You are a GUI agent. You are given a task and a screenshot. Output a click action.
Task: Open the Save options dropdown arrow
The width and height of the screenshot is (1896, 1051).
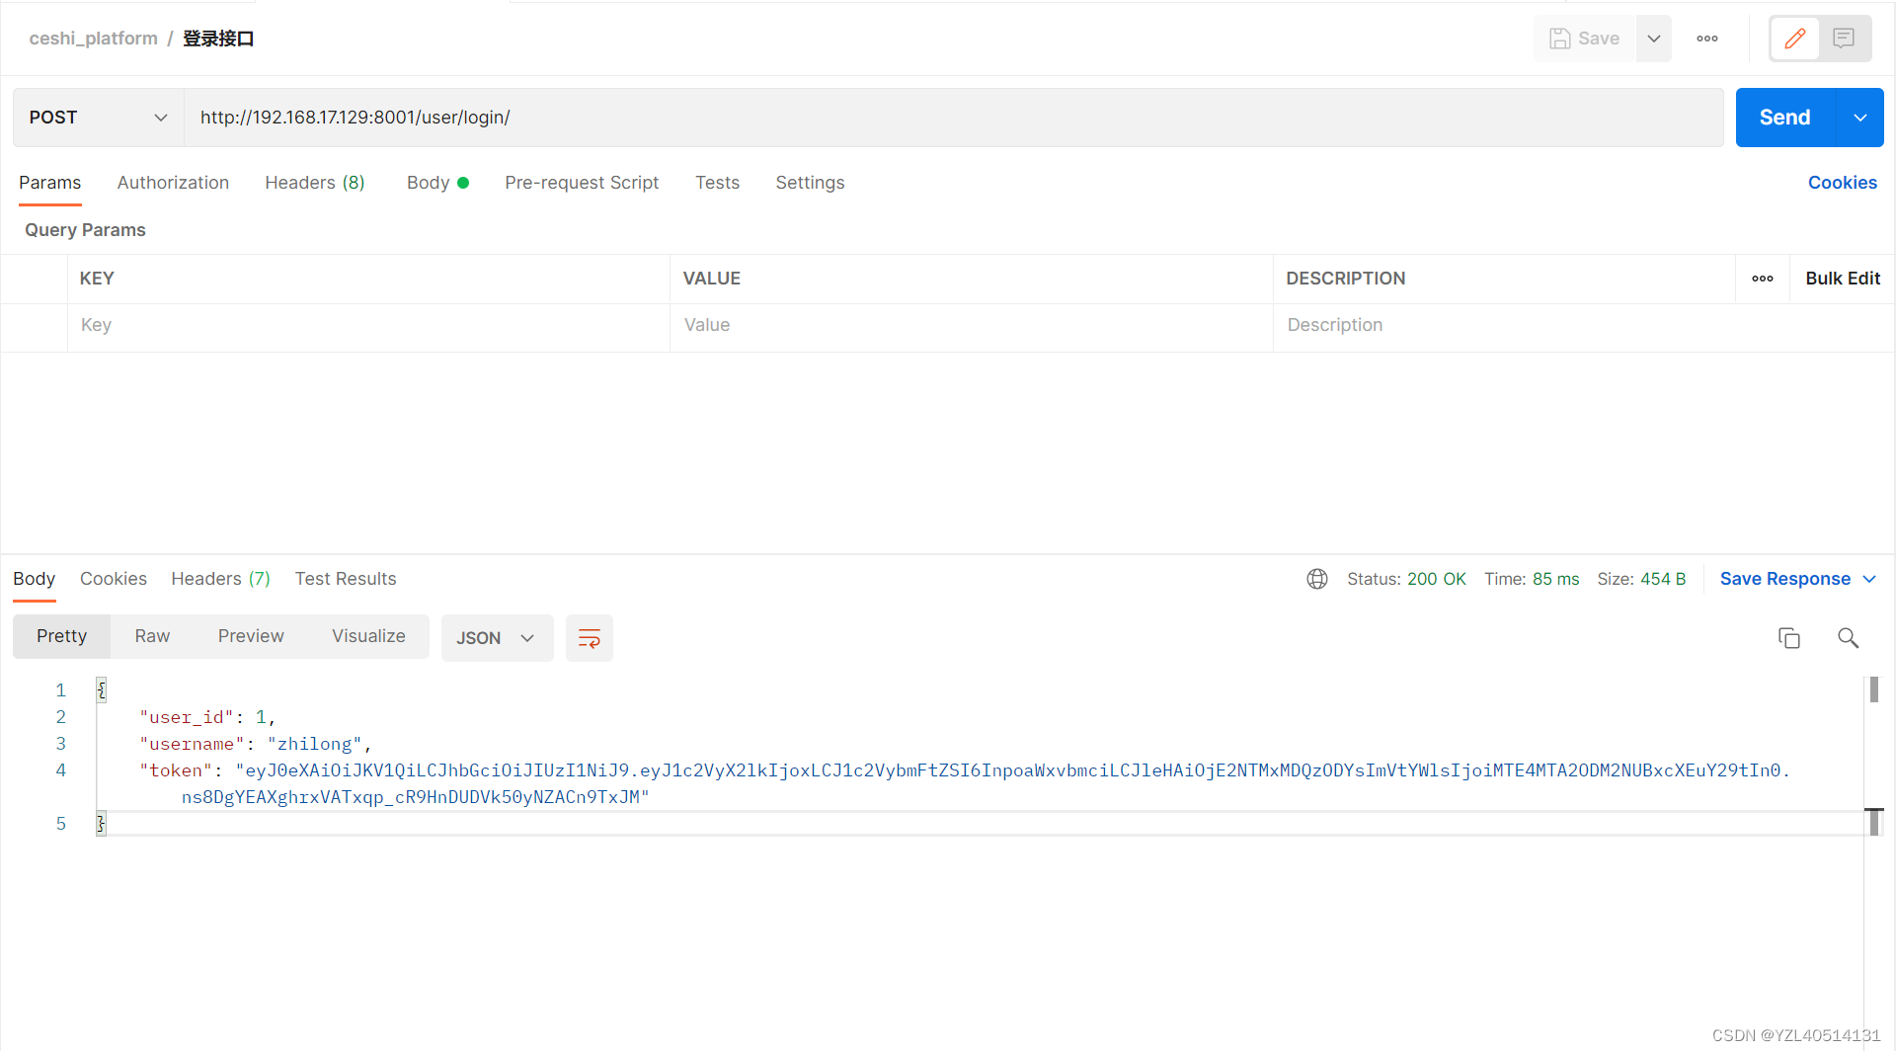(x=1654, y=39)
